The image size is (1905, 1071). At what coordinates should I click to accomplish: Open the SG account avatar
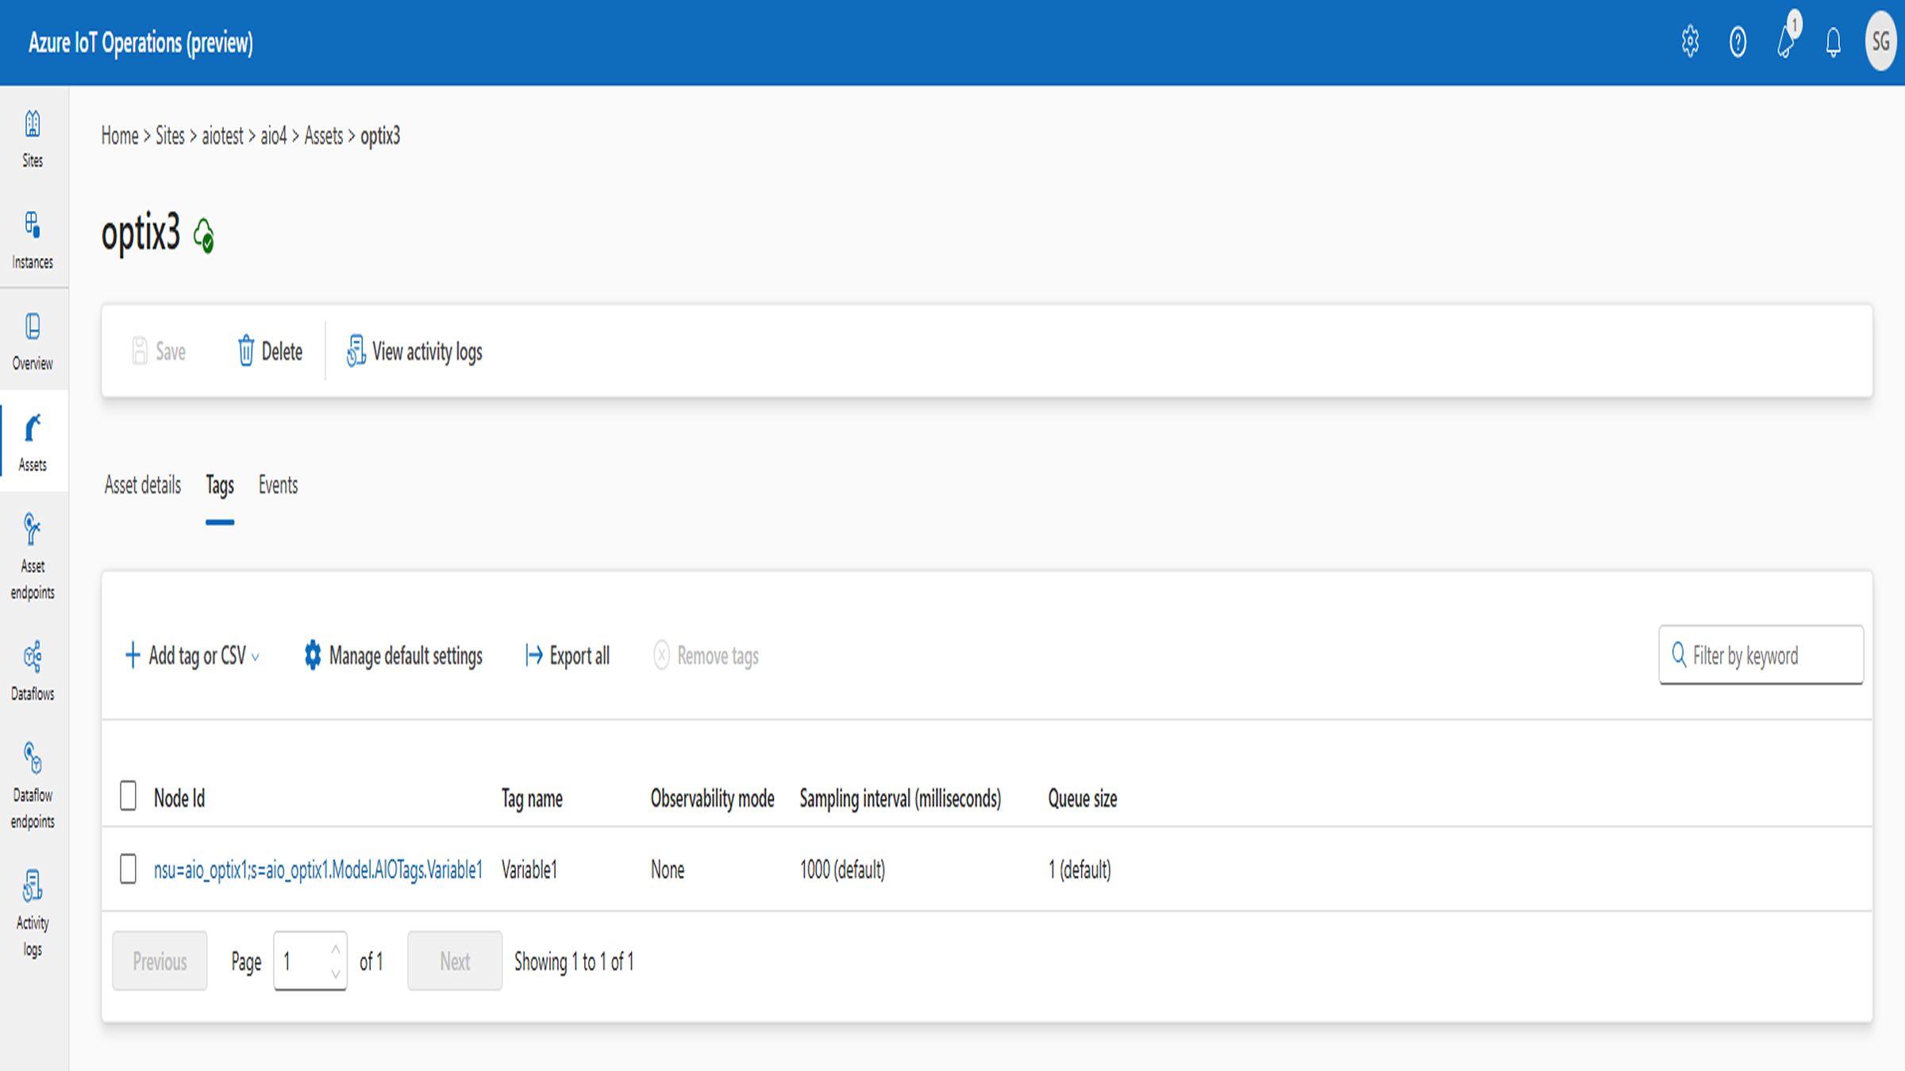point(1880,41)
